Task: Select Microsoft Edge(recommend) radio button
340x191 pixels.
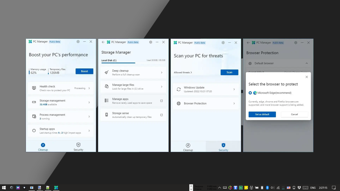Action: [250, 93]
